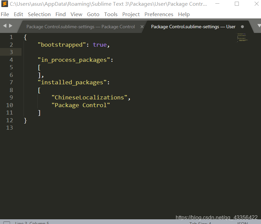
Task: Click line number 3 in the gutter
Action: pyautogui.click(x=11, y=52)
